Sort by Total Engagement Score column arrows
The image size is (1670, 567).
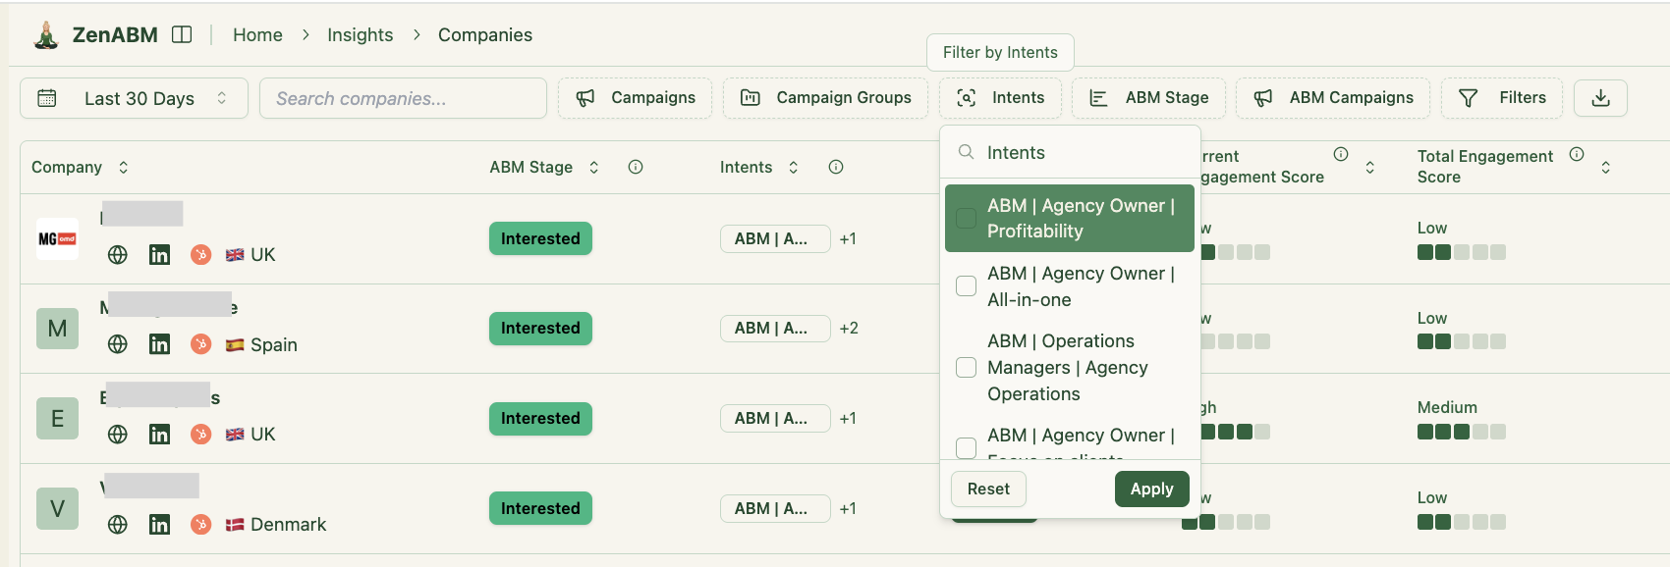click(1605, 167)
